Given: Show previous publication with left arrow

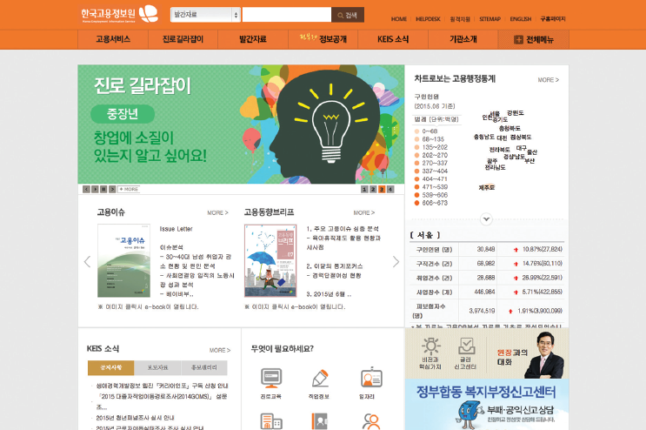Looking at the screenshot, I should (86, 261).
